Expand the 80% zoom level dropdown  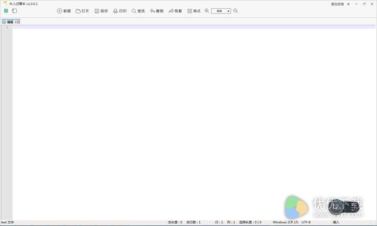pyautogui.click(x=228, y=11)
